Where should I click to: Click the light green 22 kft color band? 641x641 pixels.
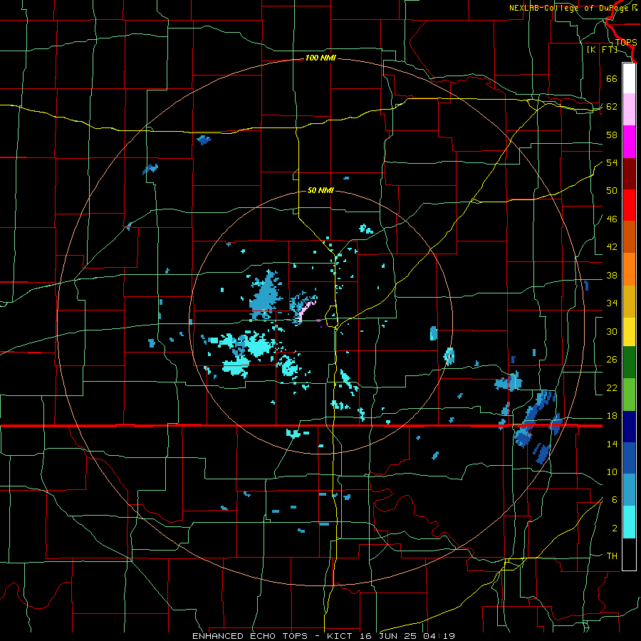tap(629, 394)
